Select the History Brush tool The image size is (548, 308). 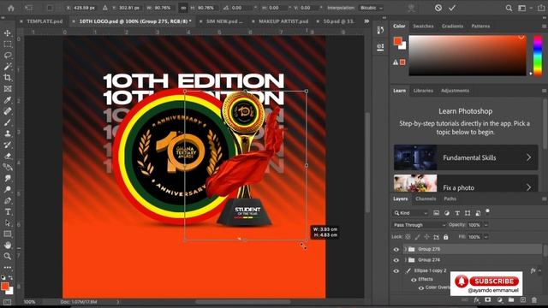point(8,145)
